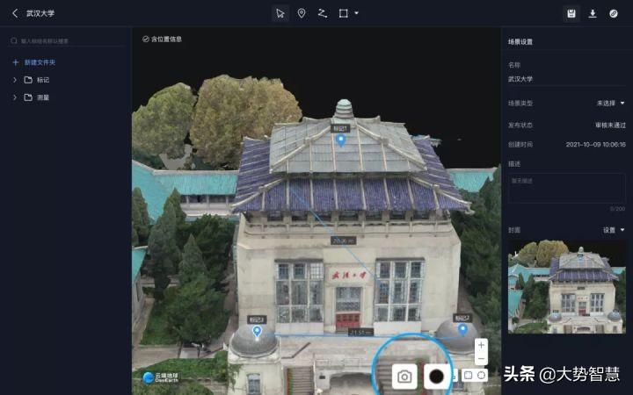Click the creation time 2021-10-09 value
Image resolution: width=633 pixels, height=395 pixels.
595,144
